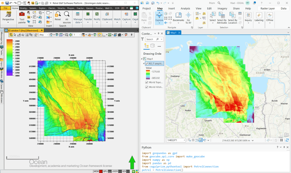291x173 pixels.
Task: Click the Python code input area
Action: 215,162
